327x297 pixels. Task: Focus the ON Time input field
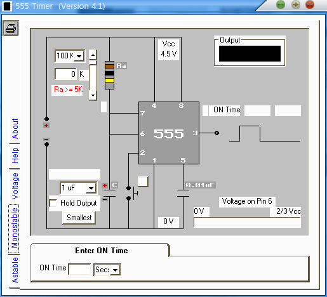click(x=79, y=269)
